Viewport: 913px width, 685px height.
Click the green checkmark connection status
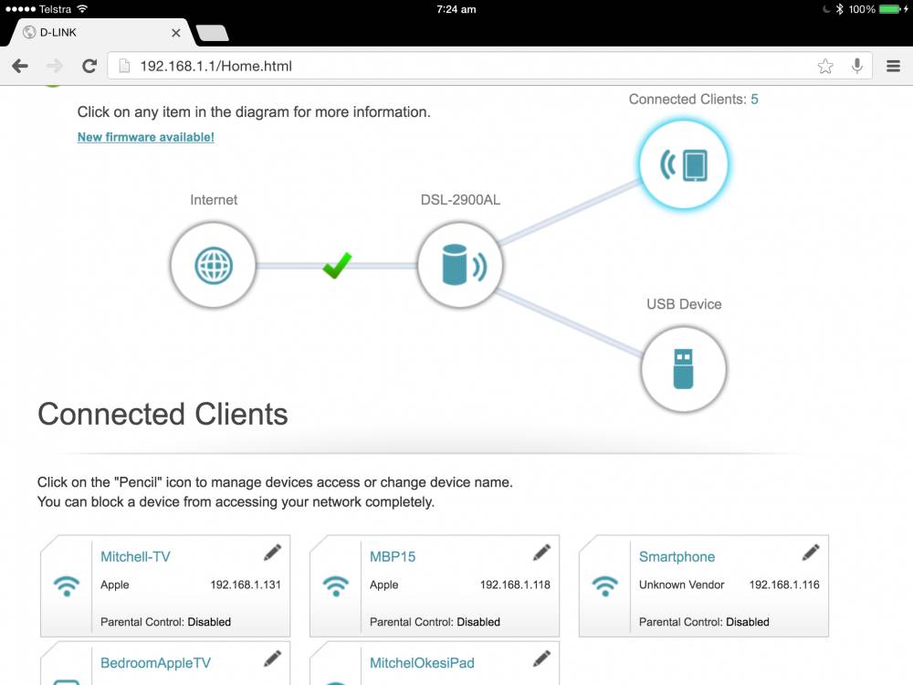[x=337, y=265]
